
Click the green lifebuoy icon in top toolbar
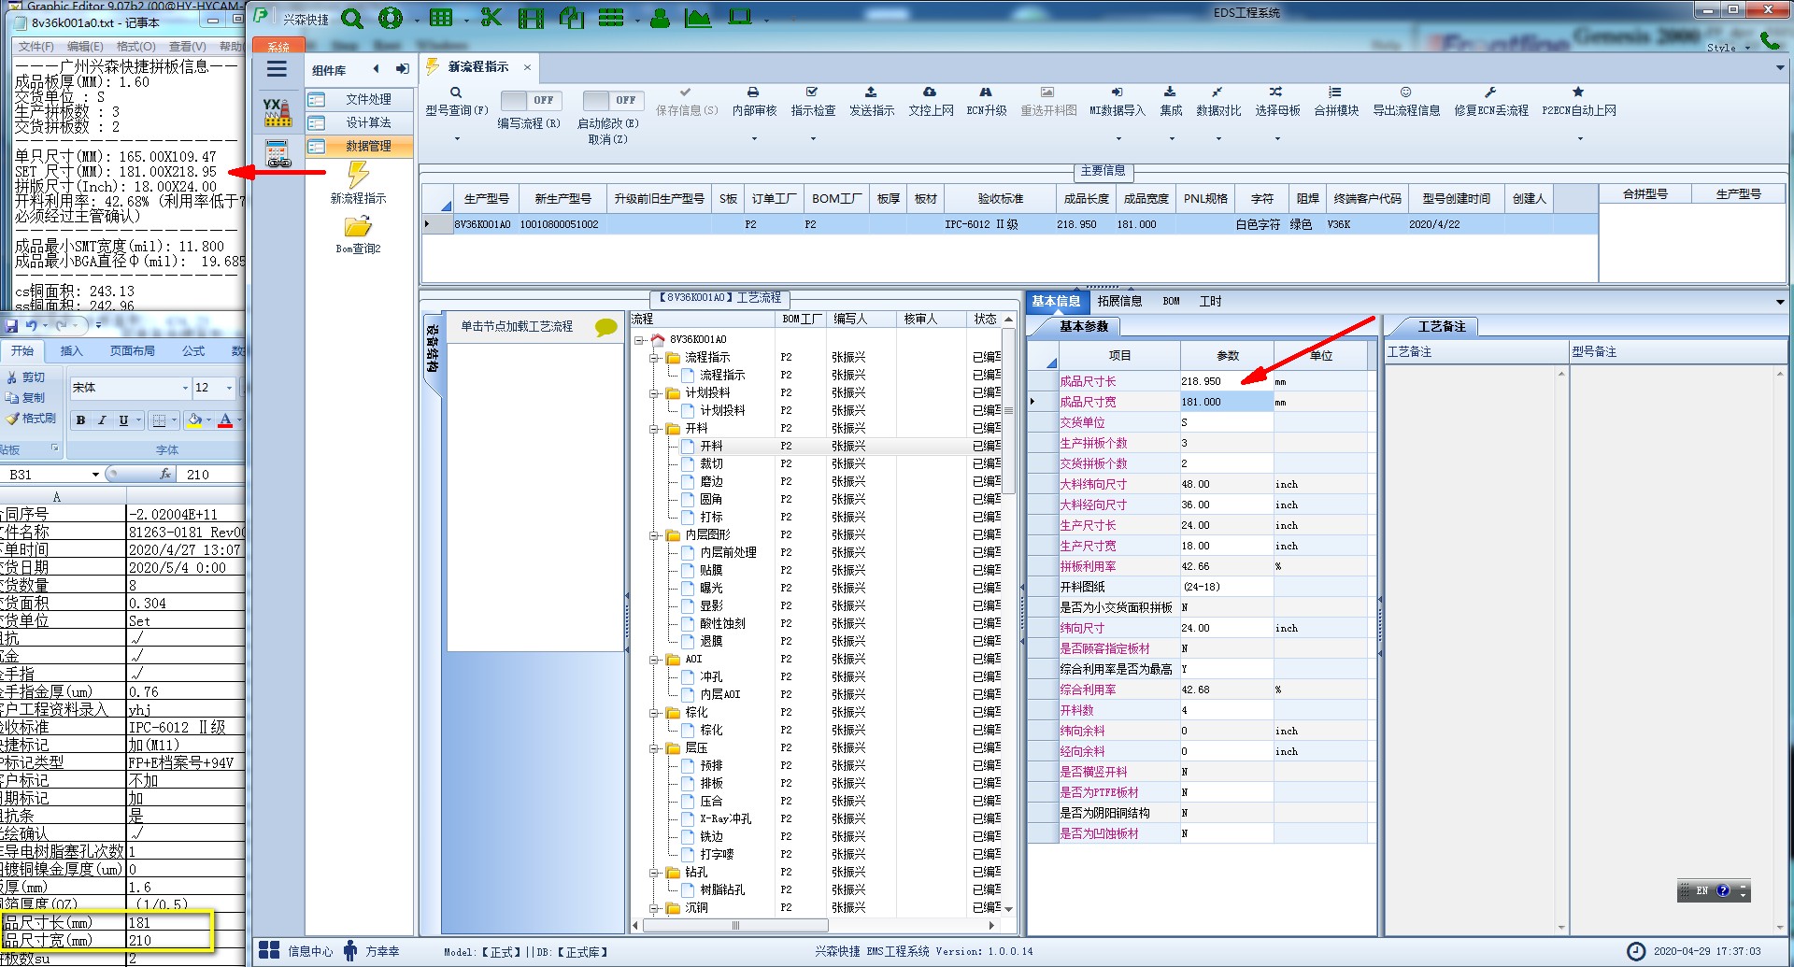(391, 18)
